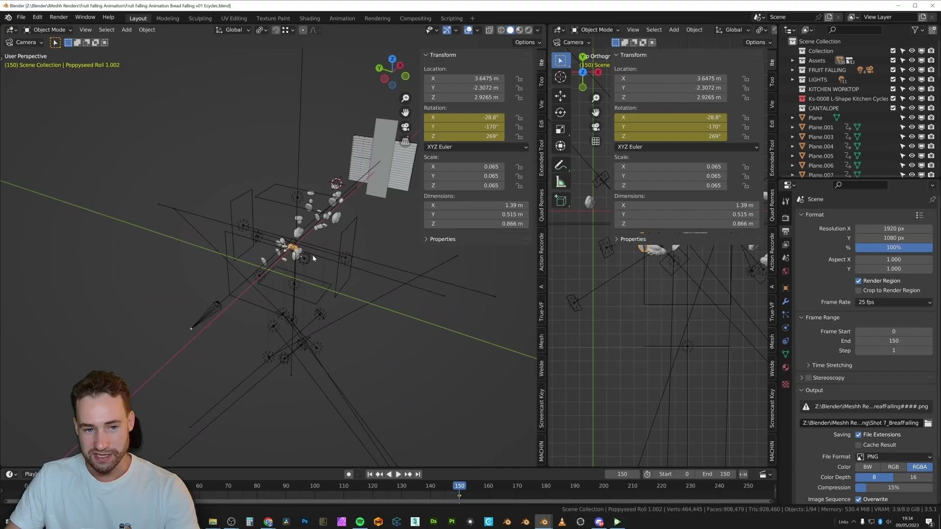Image resolution: width=941 pixels, height=529 pixels.
Task: Click the Resolution percentage 100% slider
Action: click(894, 248)
